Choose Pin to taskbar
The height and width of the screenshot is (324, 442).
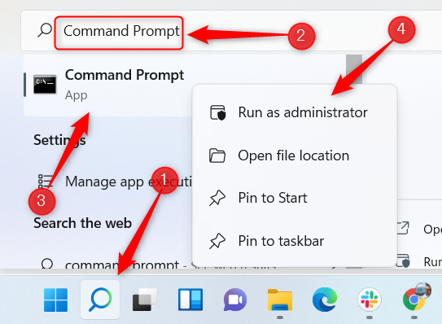point(295,241)
